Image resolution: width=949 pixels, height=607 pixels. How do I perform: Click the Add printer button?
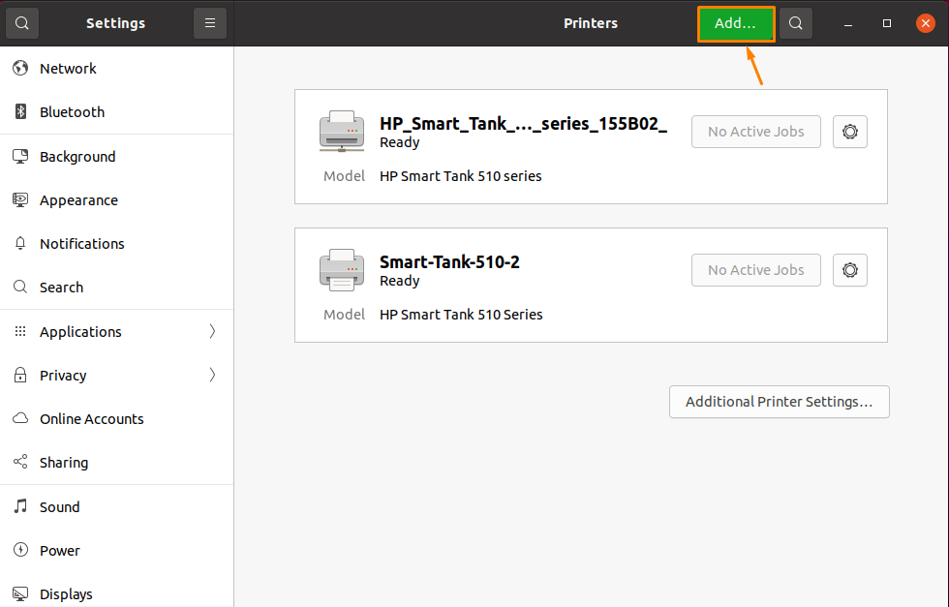click(x=736, y=22)
